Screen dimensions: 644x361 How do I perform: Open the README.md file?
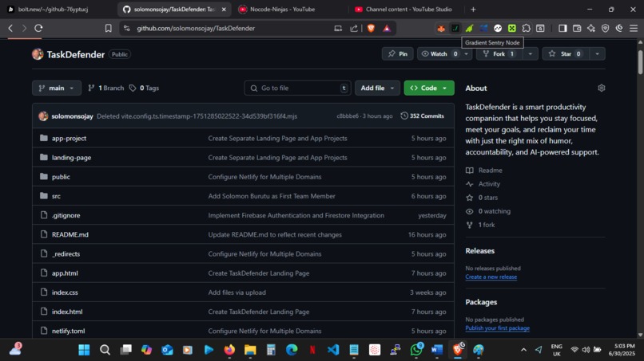coord(70,235)
